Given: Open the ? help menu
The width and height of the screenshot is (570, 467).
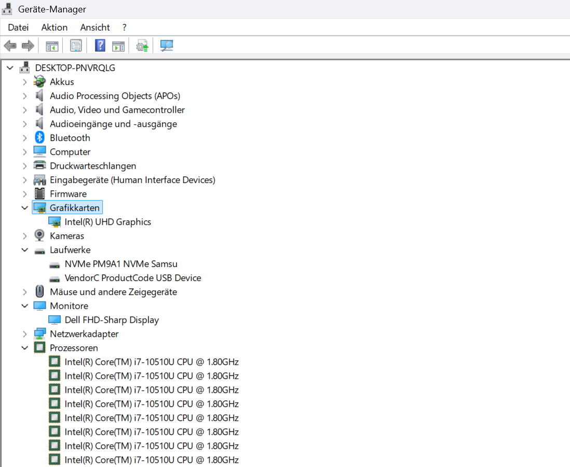Looking at the screenshot, I should tap(124, 27).
